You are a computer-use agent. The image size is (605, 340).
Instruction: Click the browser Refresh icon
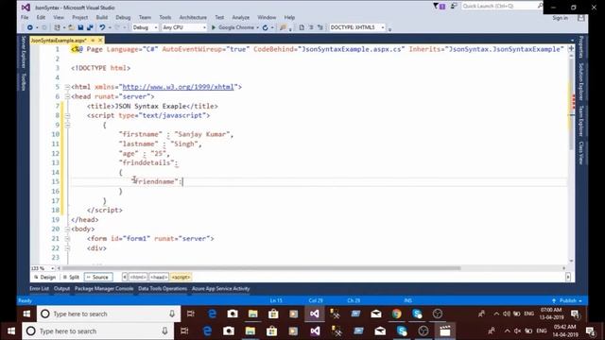265,27
